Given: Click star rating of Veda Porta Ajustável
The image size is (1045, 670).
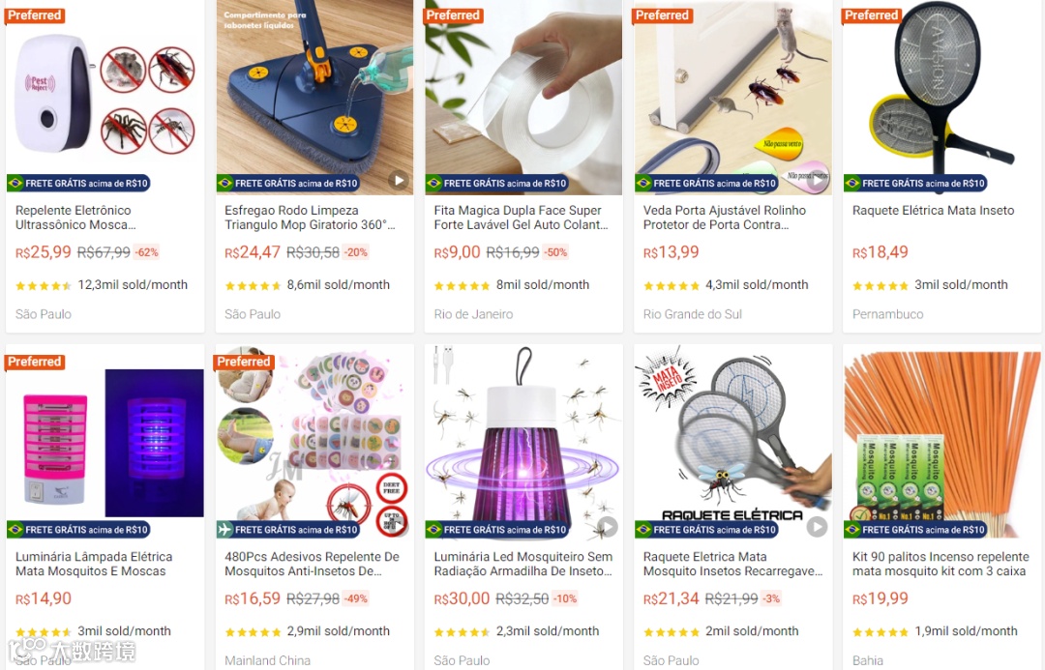Looking at the screenshot, I should [672, 286].
